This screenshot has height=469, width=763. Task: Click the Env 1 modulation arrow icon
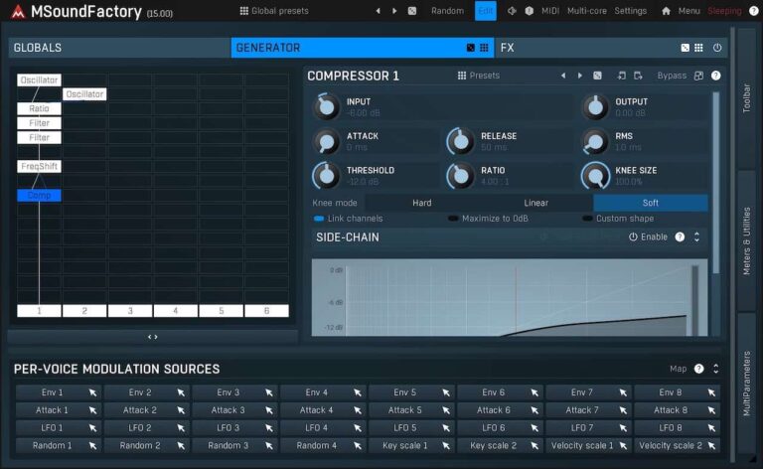coord(92,392)
